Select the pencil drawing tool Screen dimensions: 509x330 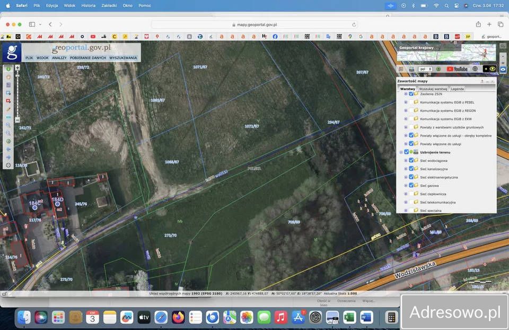(8, 109)
